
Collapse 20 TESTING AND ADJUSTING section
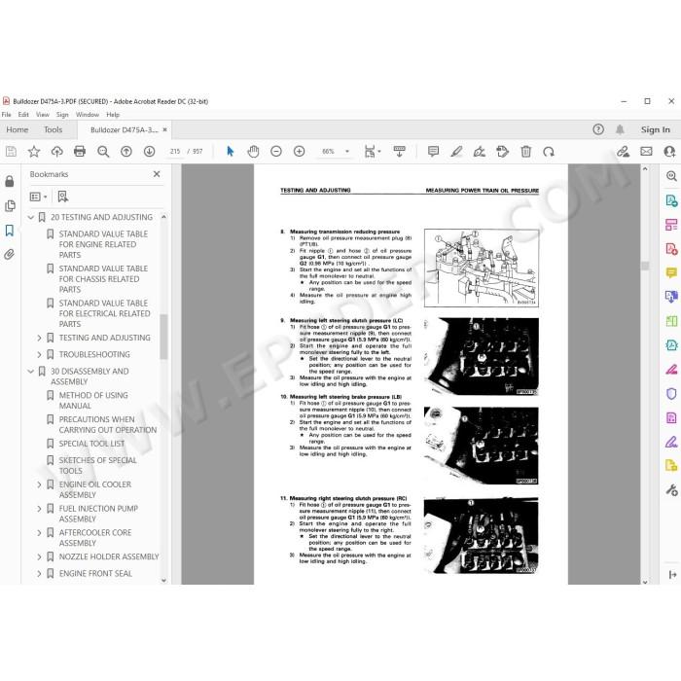pyautogui.click(x=31, y=217)
